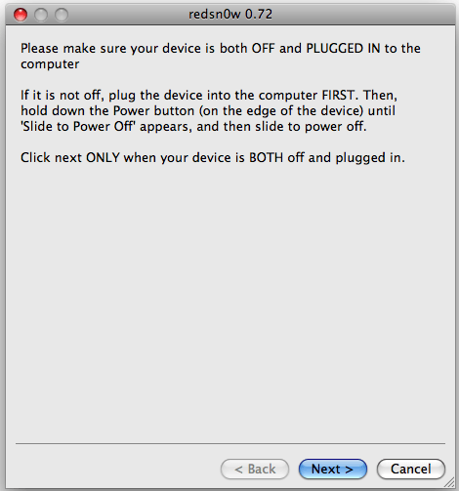The width and height of the screenshot is (459, 491).
Task: Click the horizontal separator line above buttons
Action: pos(230,443)
